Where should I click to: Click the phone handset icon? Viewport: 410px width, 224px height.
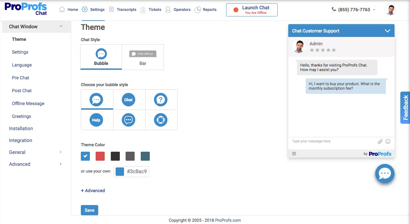point(334,9)
